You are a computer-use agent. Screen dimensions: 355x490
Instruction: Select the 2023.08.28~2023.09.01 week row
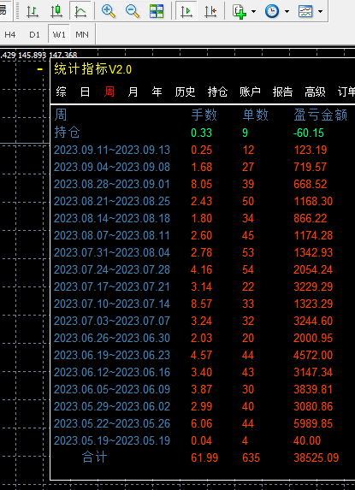(x=112, y=184)
